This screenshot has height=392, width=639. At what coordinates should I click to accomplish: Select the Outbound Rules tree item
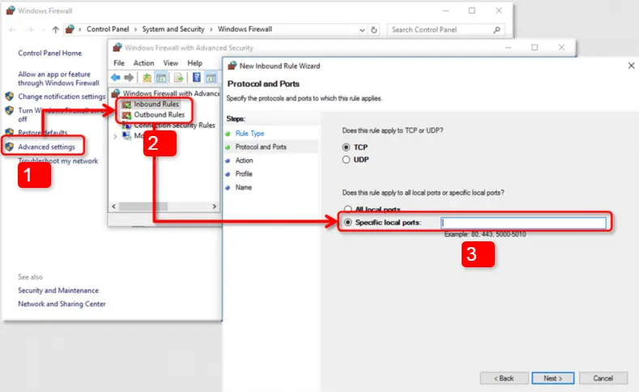coord(160,115)
